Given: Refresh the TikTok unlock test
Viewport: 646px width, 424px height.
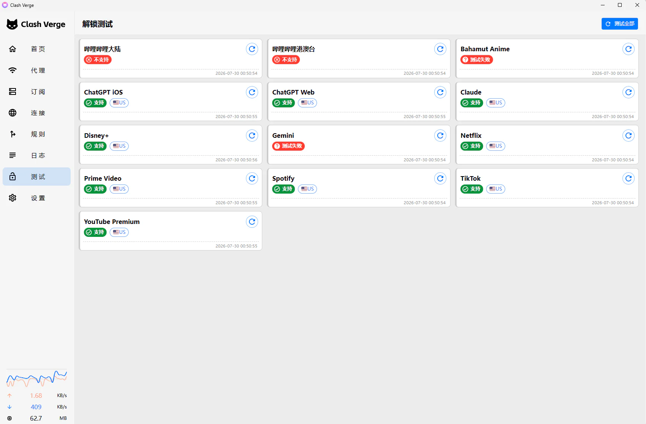Looking at the screenshot, I should tap(629, 178).
